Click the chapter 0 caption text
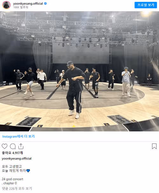Image resolution: width=159 pixels, height=193 pixels. pos(10,183)
